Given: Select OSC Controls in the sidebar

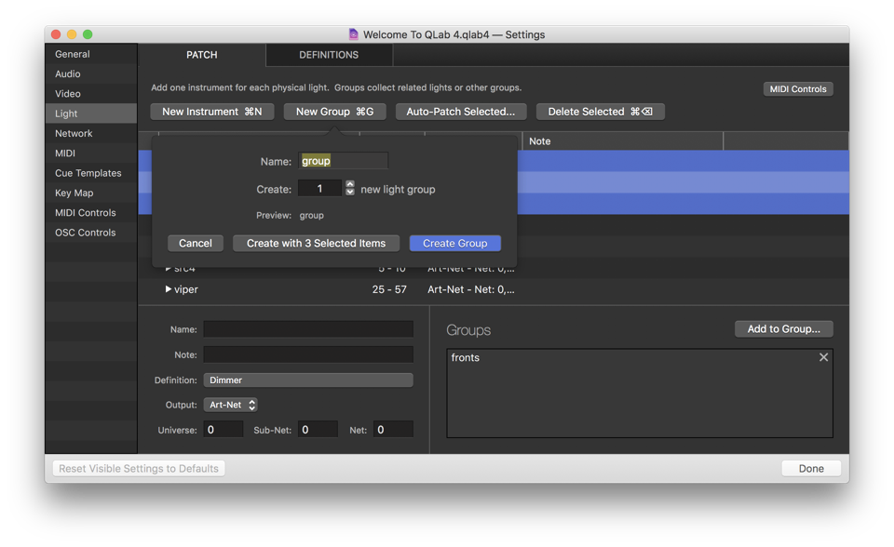Looking at the screenshot, I should pos(86,233).
